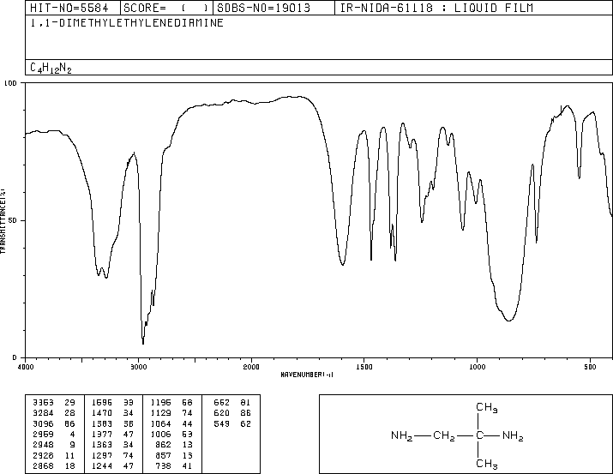Select peak entry 1696 in the table
Screen dimensions: 613x474
[x=112, y=402]
